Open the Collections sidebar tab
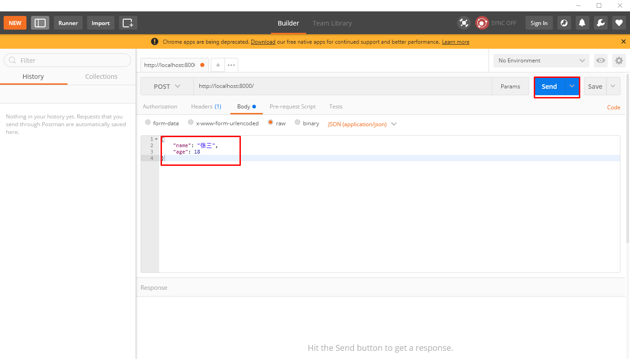This screenshot has width=630, height=359. tap(101, 77)
